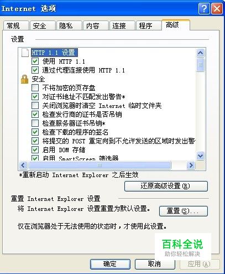
Task: Click the page icon beside HTTP 1.1 设置
Action: [25, 53]
